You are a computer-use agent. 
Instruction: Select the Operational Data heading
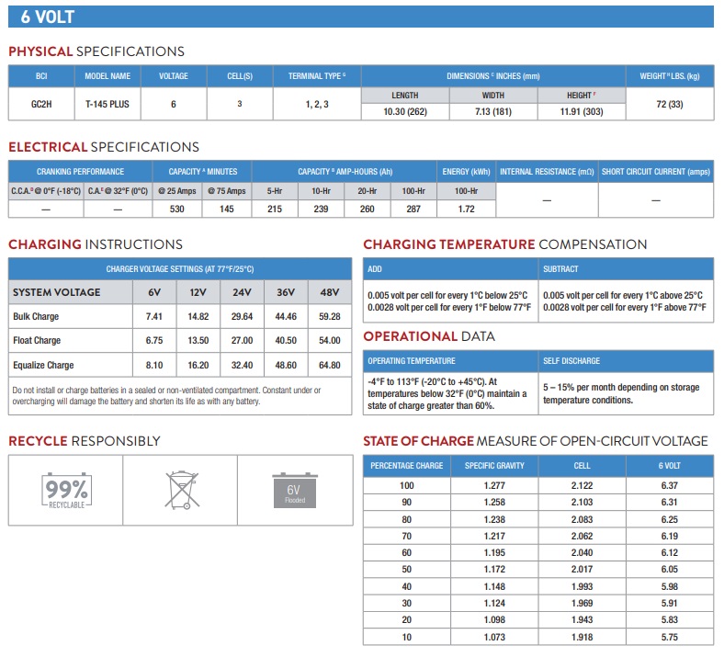tap(428, 336)
